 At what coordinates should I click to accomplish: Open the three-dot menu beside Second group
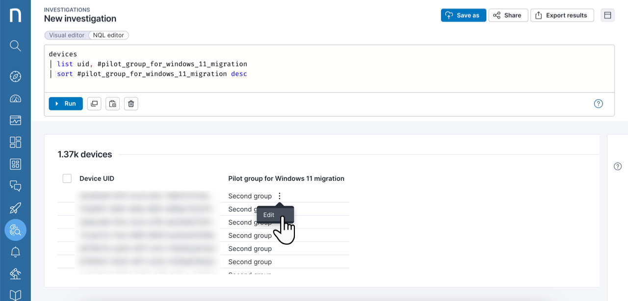[280, 196]
